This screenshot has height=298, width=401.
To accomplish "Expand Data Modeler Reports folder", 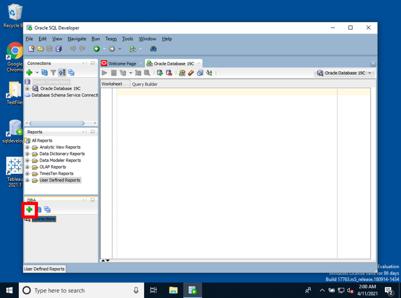I will tap(27, 161).
